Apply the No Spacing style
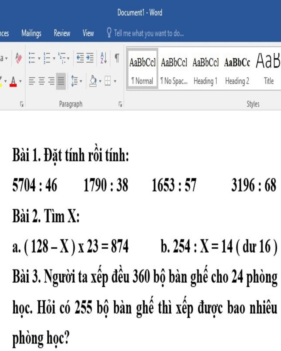This screenshot has width=281, height=351. point(174,69)
